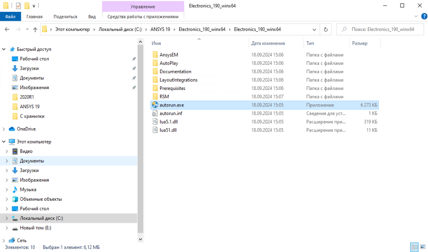This screenshot has height=252, width=428.
Task: Select the Documentation folder icon
Action: (x=155, y=71)
